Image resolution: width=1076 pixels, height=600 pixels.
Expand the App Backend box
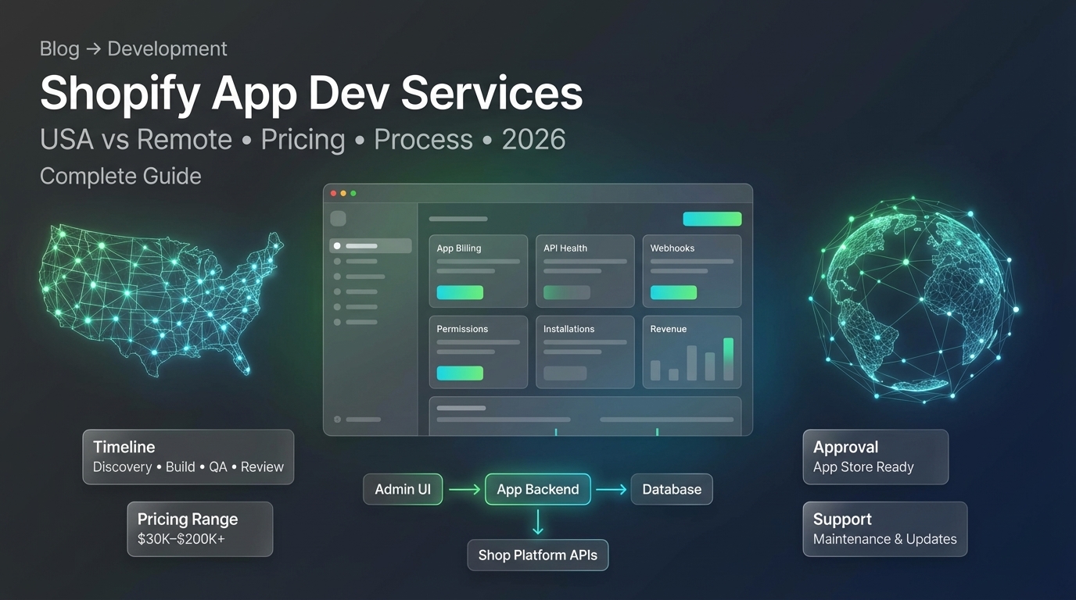(537, 489)
